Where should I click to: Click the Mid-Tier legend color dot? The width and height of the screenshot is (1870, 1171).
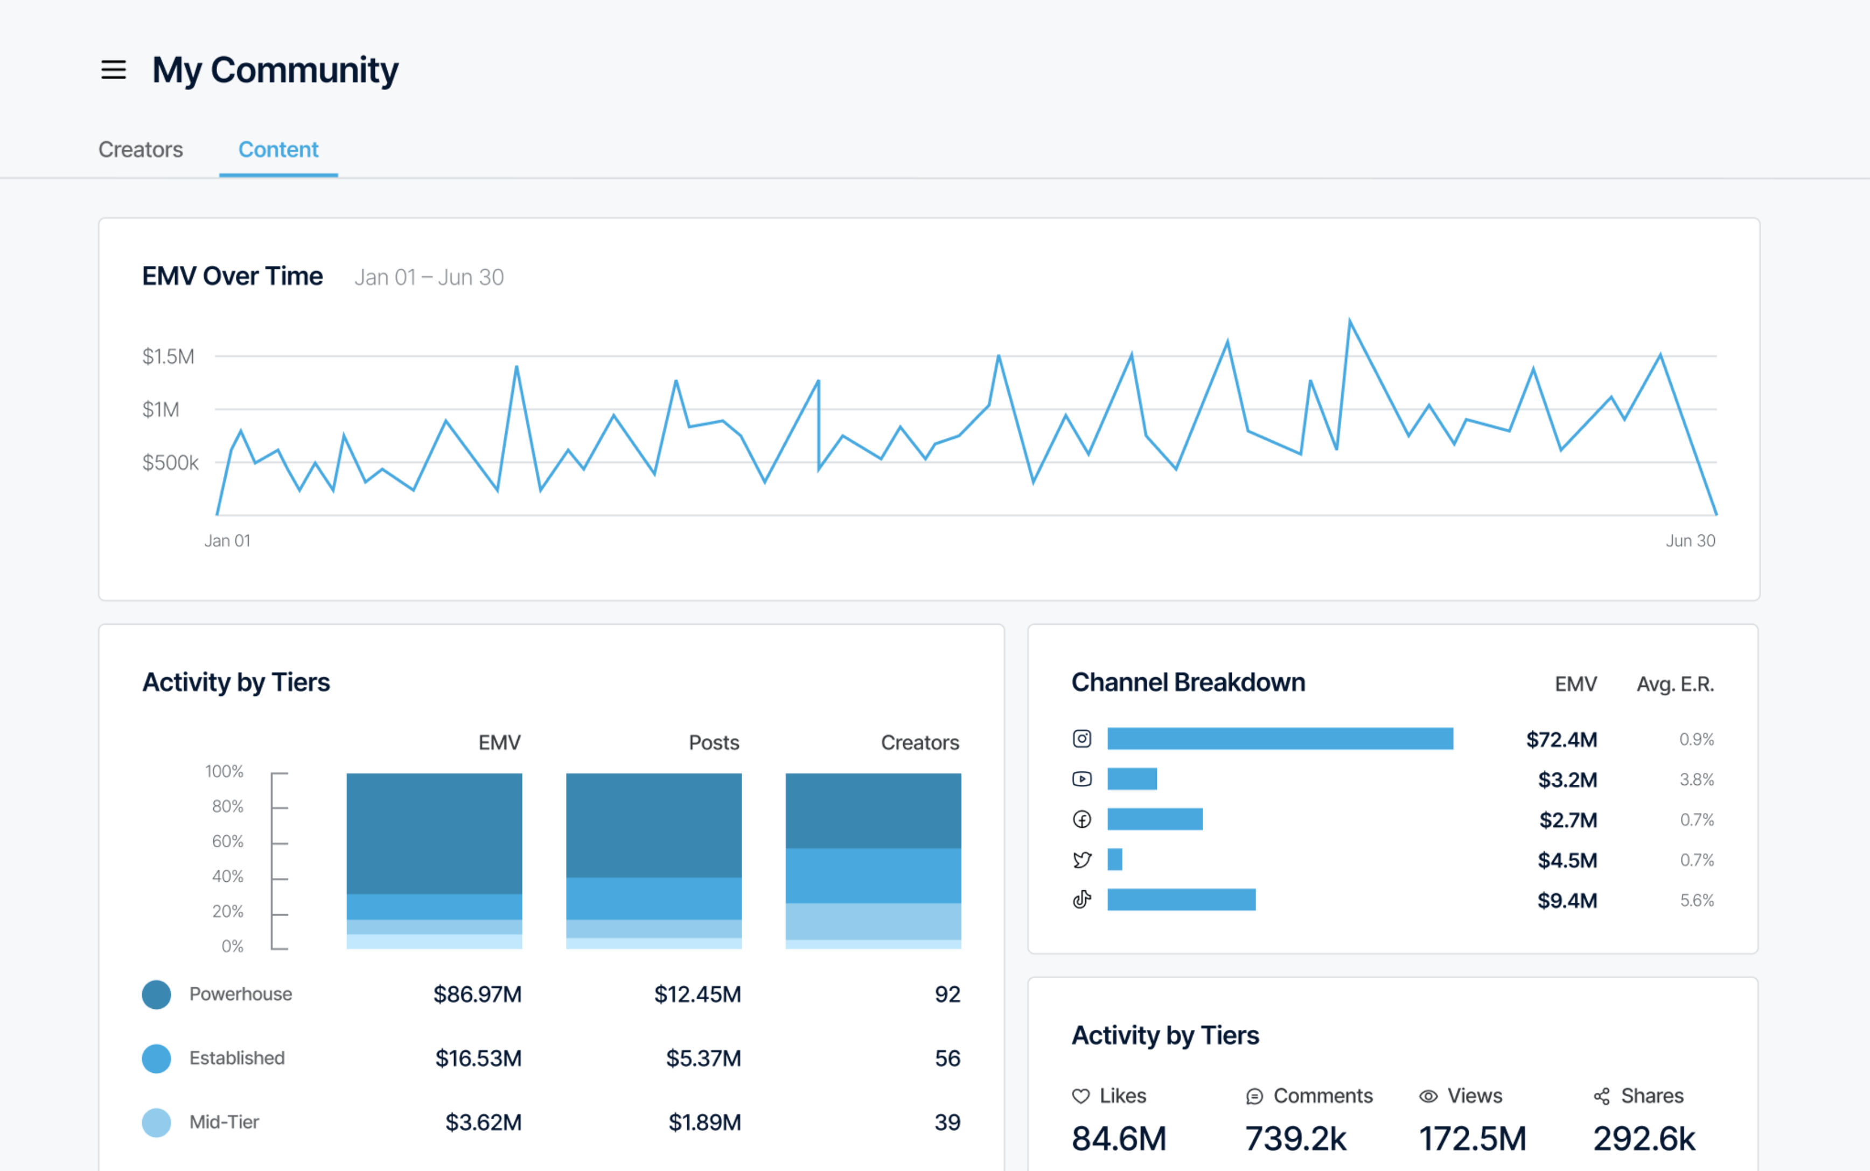point(156,1122)
